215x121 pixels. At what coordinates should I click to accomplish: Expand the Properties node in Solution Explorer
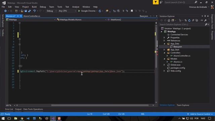[164, 38]
